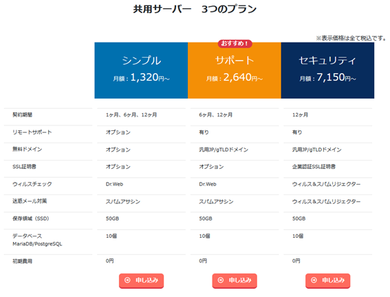Click arrow icon in セキュリティ apply button
Viewport: 390px width, 297px height.
pos(314,280)
